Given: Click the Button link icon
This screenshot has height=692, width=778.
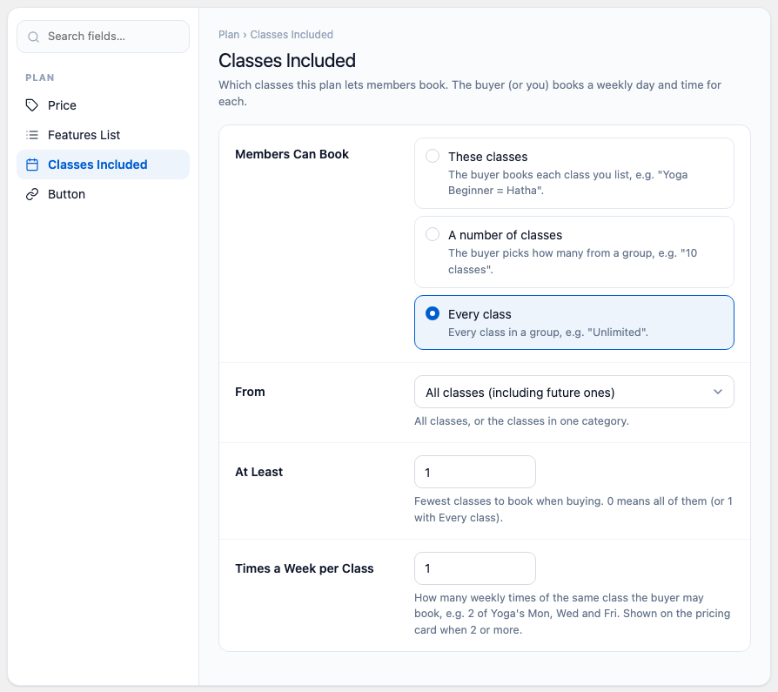Looking at the screenshot, I should point(32,194).
